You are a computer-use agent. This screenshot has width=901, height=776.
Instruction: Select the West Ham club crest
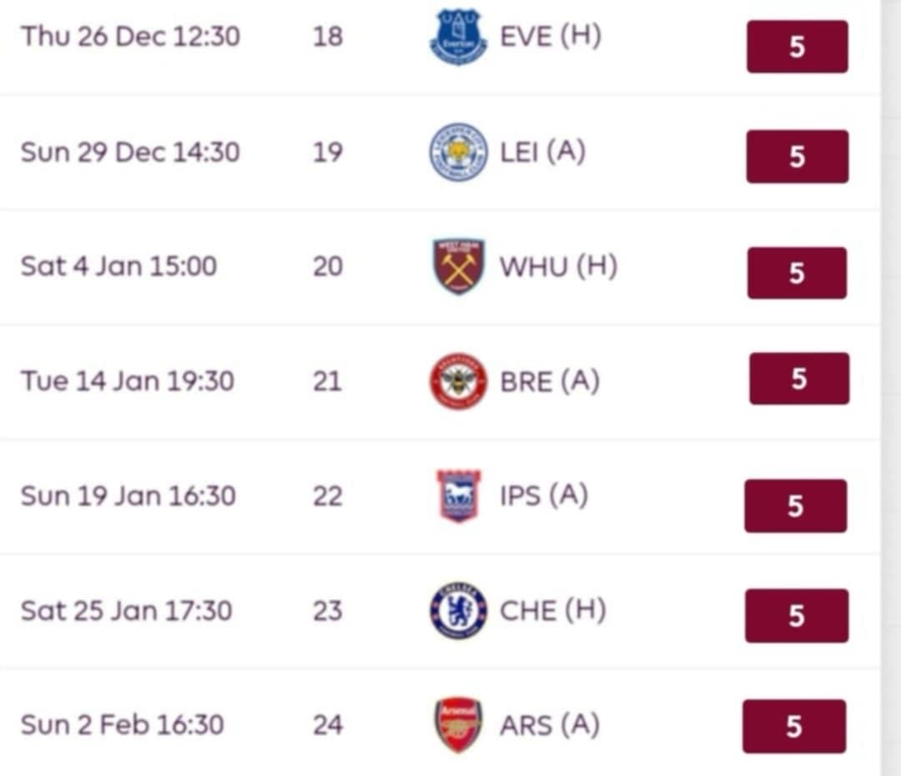pyautogui.click(x=458, y=267)
